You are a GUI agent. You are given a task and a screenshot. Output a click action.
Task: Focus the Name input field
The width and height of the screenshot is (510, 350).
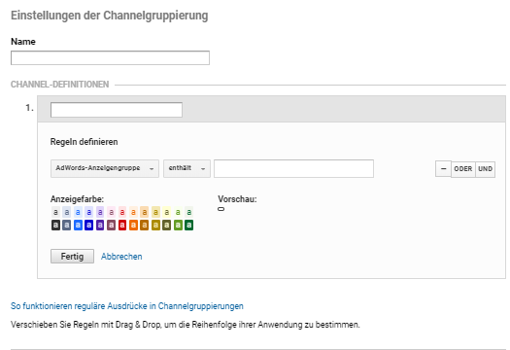110,57
